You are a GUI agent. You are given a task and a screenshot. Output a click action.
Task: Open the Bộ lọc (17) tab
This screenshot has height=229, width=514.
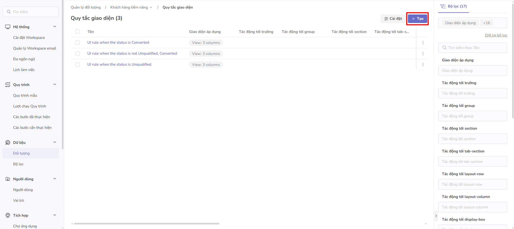[454, 6]
